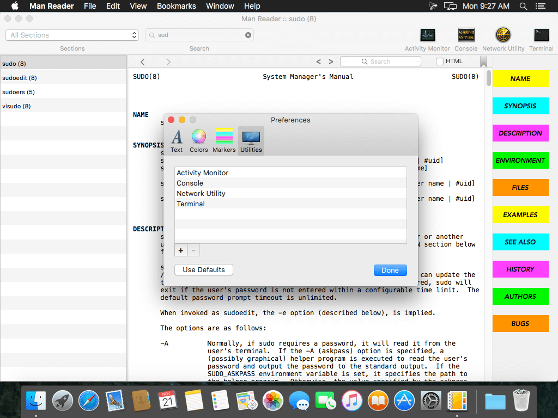Open the Apple menu
558x418 pixels.
15,6
